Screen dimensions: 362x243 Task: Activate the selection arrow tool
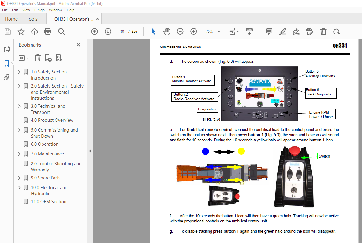coord(153,32)
